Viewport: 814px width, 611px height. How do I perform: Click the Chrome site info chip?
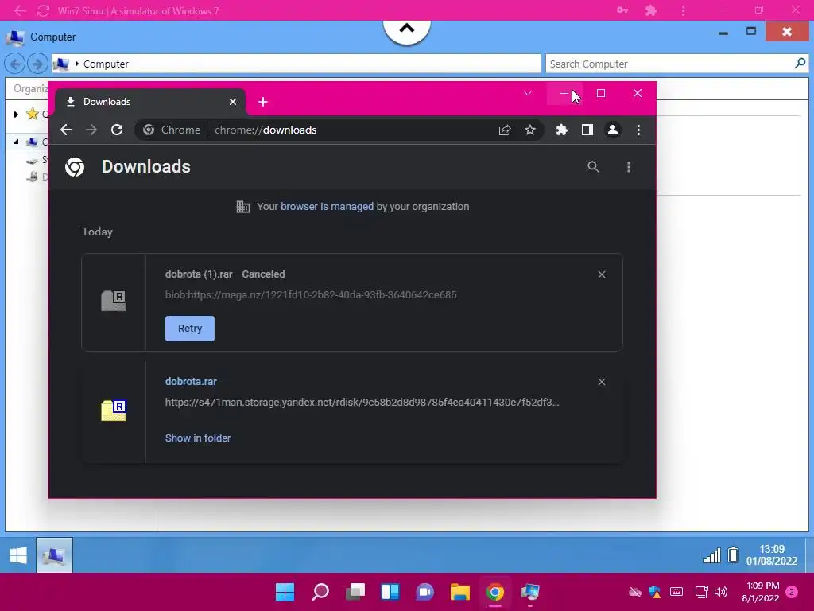172,130
